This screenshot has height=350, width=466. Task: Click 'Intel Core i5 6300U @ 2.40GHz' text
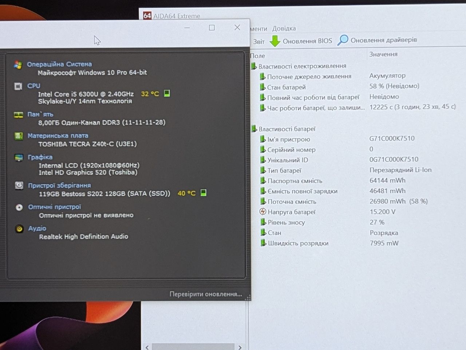coord(86,94)
